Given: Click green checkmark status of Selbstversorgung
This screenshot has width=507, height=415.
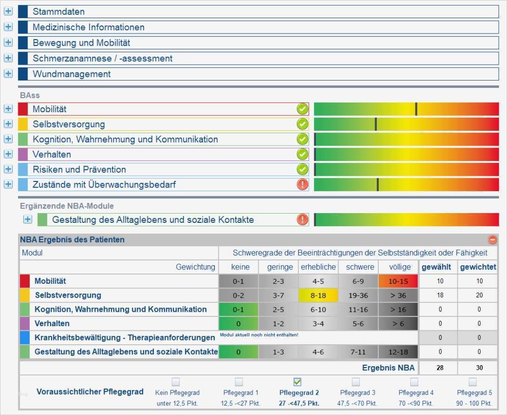Looking at the screenshot, I should pos(303,124).
